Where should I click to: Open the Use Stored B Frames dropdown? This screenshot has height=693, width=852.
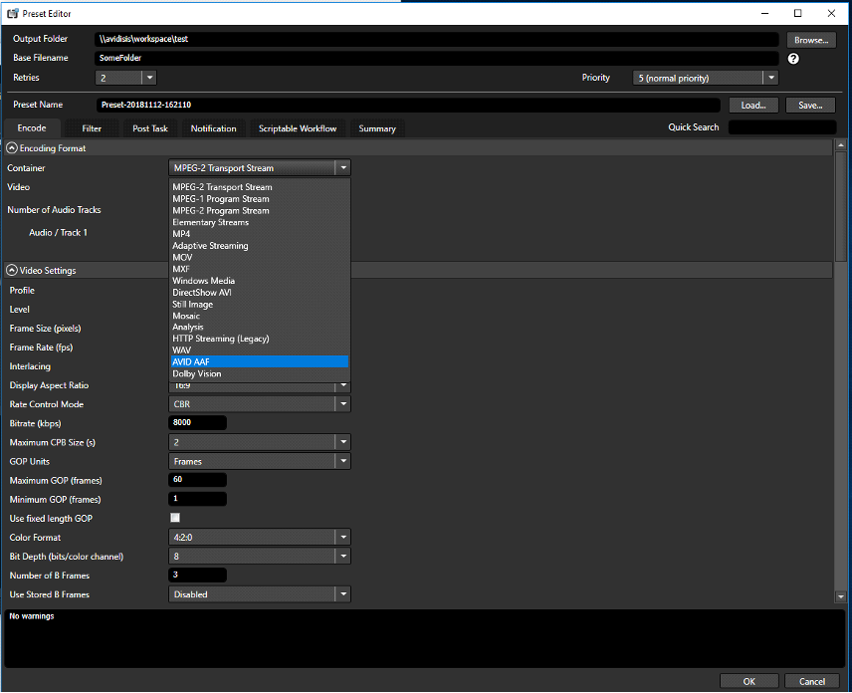(x=259, y=594)
